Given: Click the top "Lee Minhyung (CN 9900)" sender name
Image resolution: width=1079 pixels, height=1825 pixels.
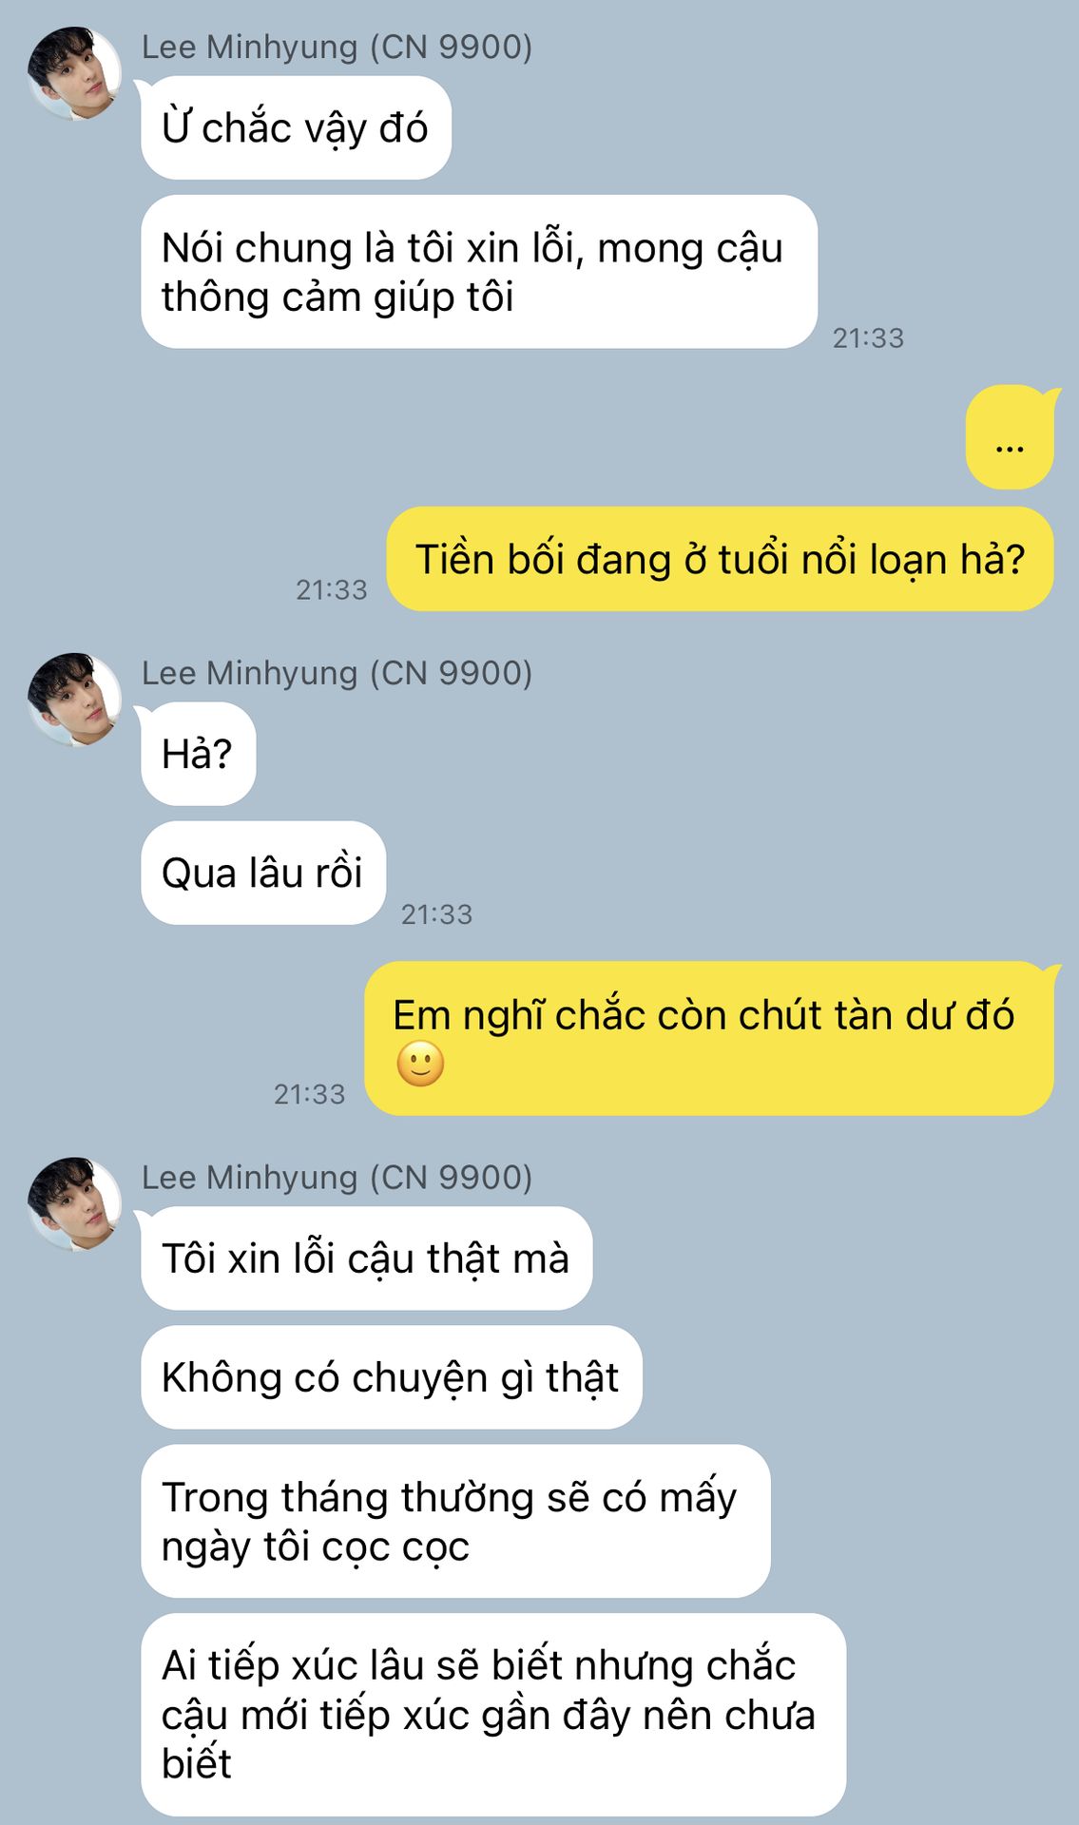Looking at the screenshot, I should (x=337, y=47).
